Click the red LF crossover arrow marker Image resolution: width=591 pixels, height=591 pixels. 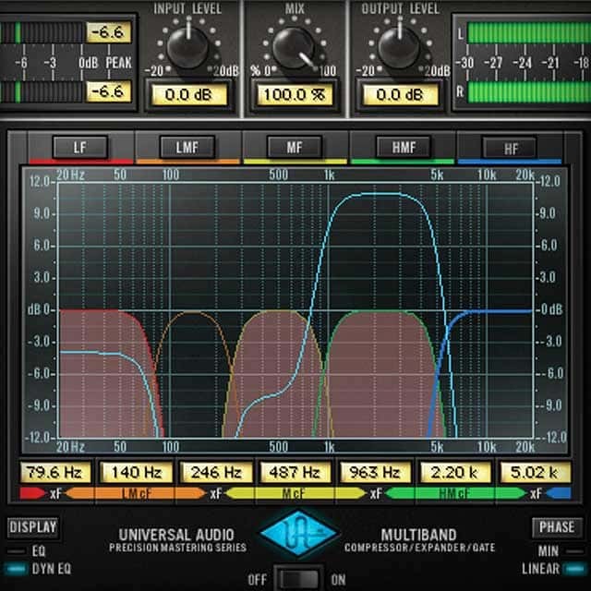point(27,494)
